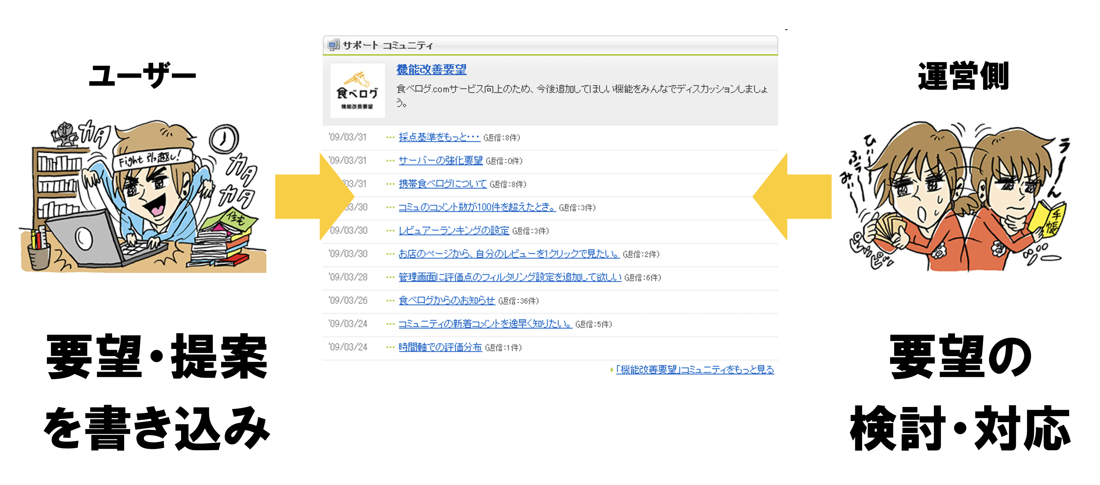Click the small arrow before もっと見る
This screenshot has width=1100, height=485.
612,370
